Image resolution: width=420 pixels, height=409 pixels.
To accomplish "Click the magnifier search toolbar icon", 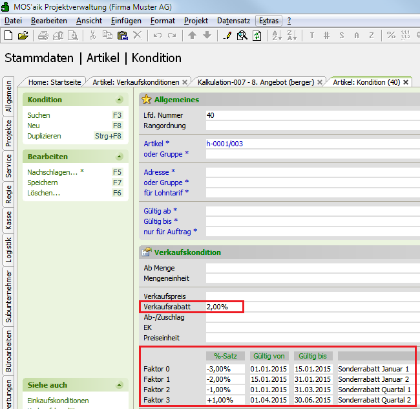I will pos(242,35).
